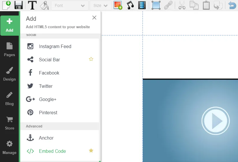This screenshot has width=238, height=162.
Task: Click the scissors cut icon
Action: coord(182,5)
